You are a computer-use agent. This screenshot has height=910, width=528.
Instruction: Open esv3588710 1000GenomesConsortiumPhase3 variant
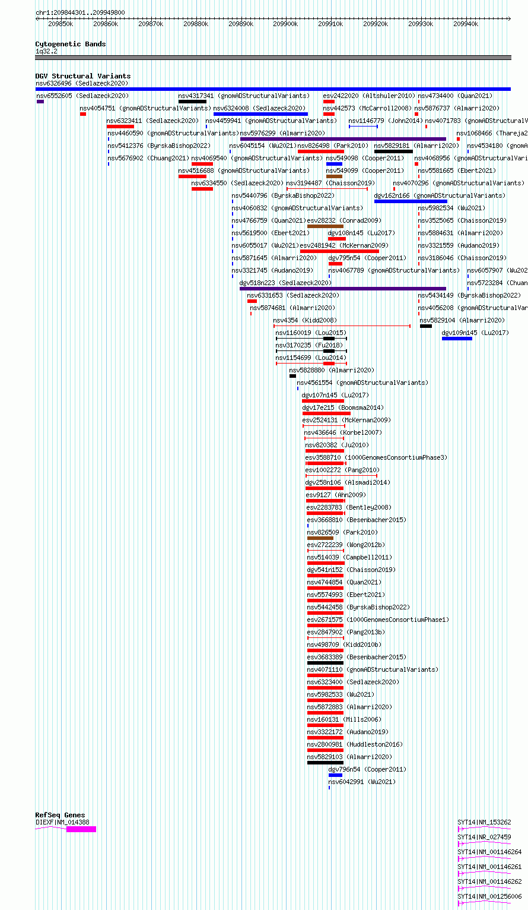click(x=376, y=457)
